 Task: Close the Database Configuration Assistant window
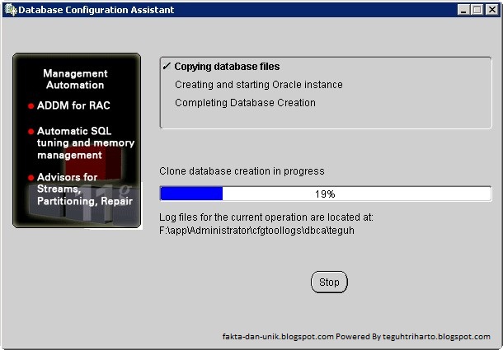coord(491,10)
